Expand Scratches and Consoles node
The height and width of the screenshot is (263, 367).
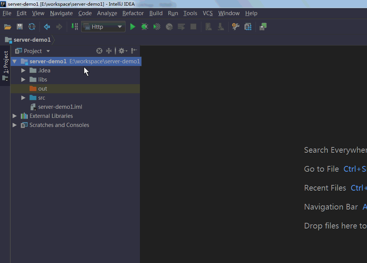14,125
